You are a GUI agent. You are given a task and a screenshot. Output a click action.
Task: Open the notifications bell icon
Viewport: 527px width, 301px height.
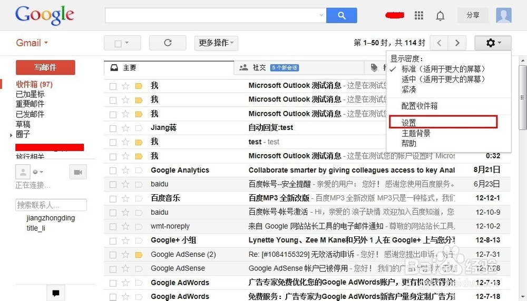pos(440,16)
